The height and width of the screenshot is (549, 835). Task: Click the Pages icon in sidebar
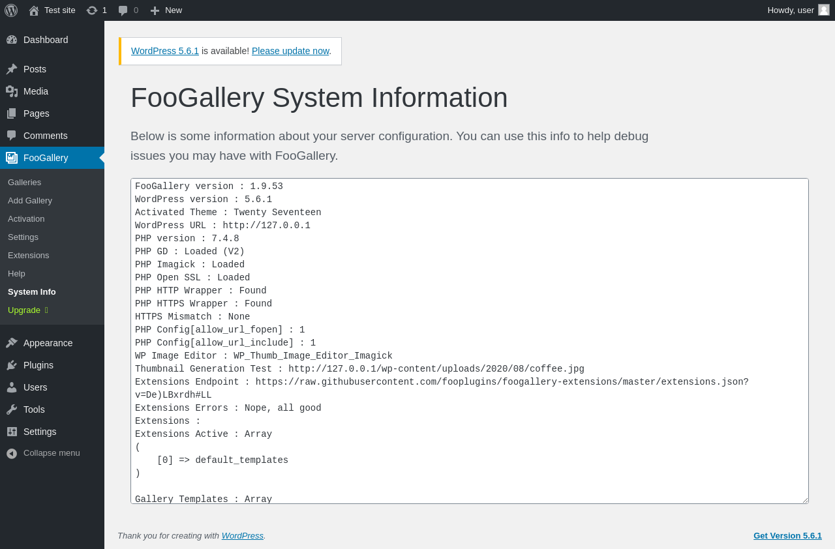(12, 113)
